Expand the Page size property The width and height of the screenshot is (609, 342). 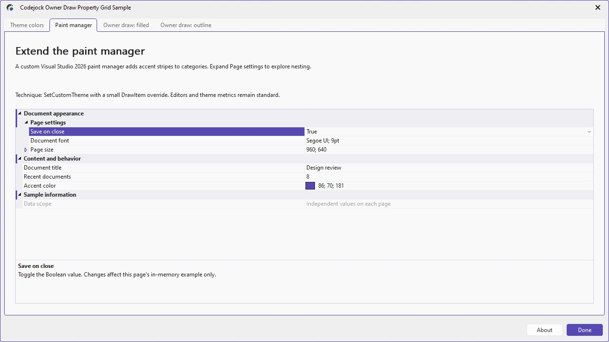click(x=26, y=150)
